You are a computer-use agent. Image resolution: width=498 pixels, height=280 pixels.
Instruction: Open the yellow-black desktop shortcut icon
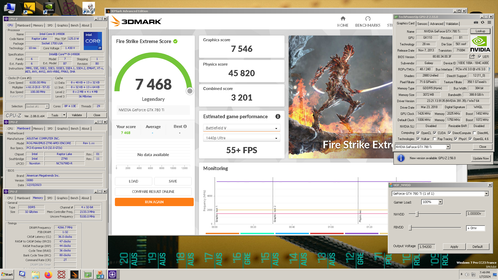tap(29, 8)
